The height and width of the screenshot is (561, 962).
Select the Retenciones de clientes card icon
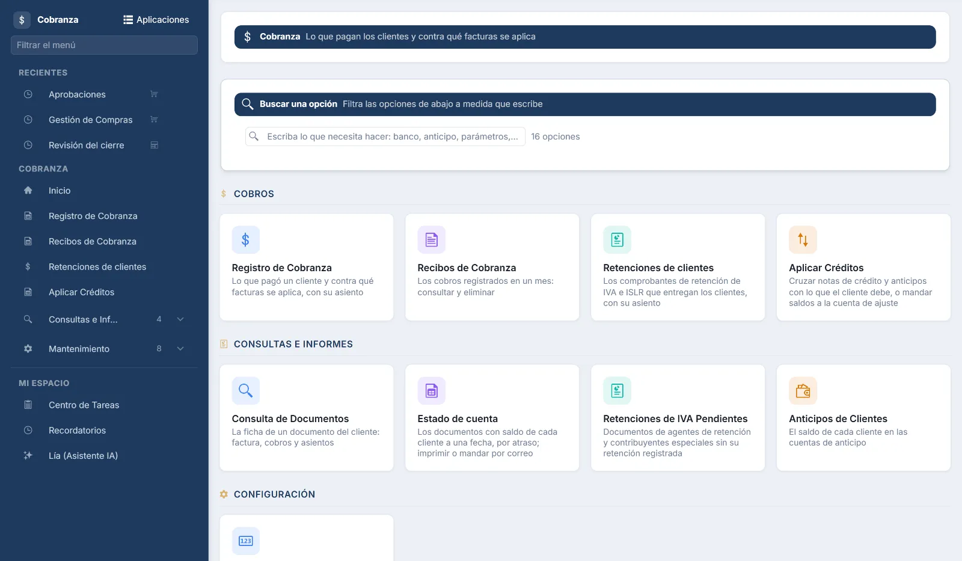(617, 240)
